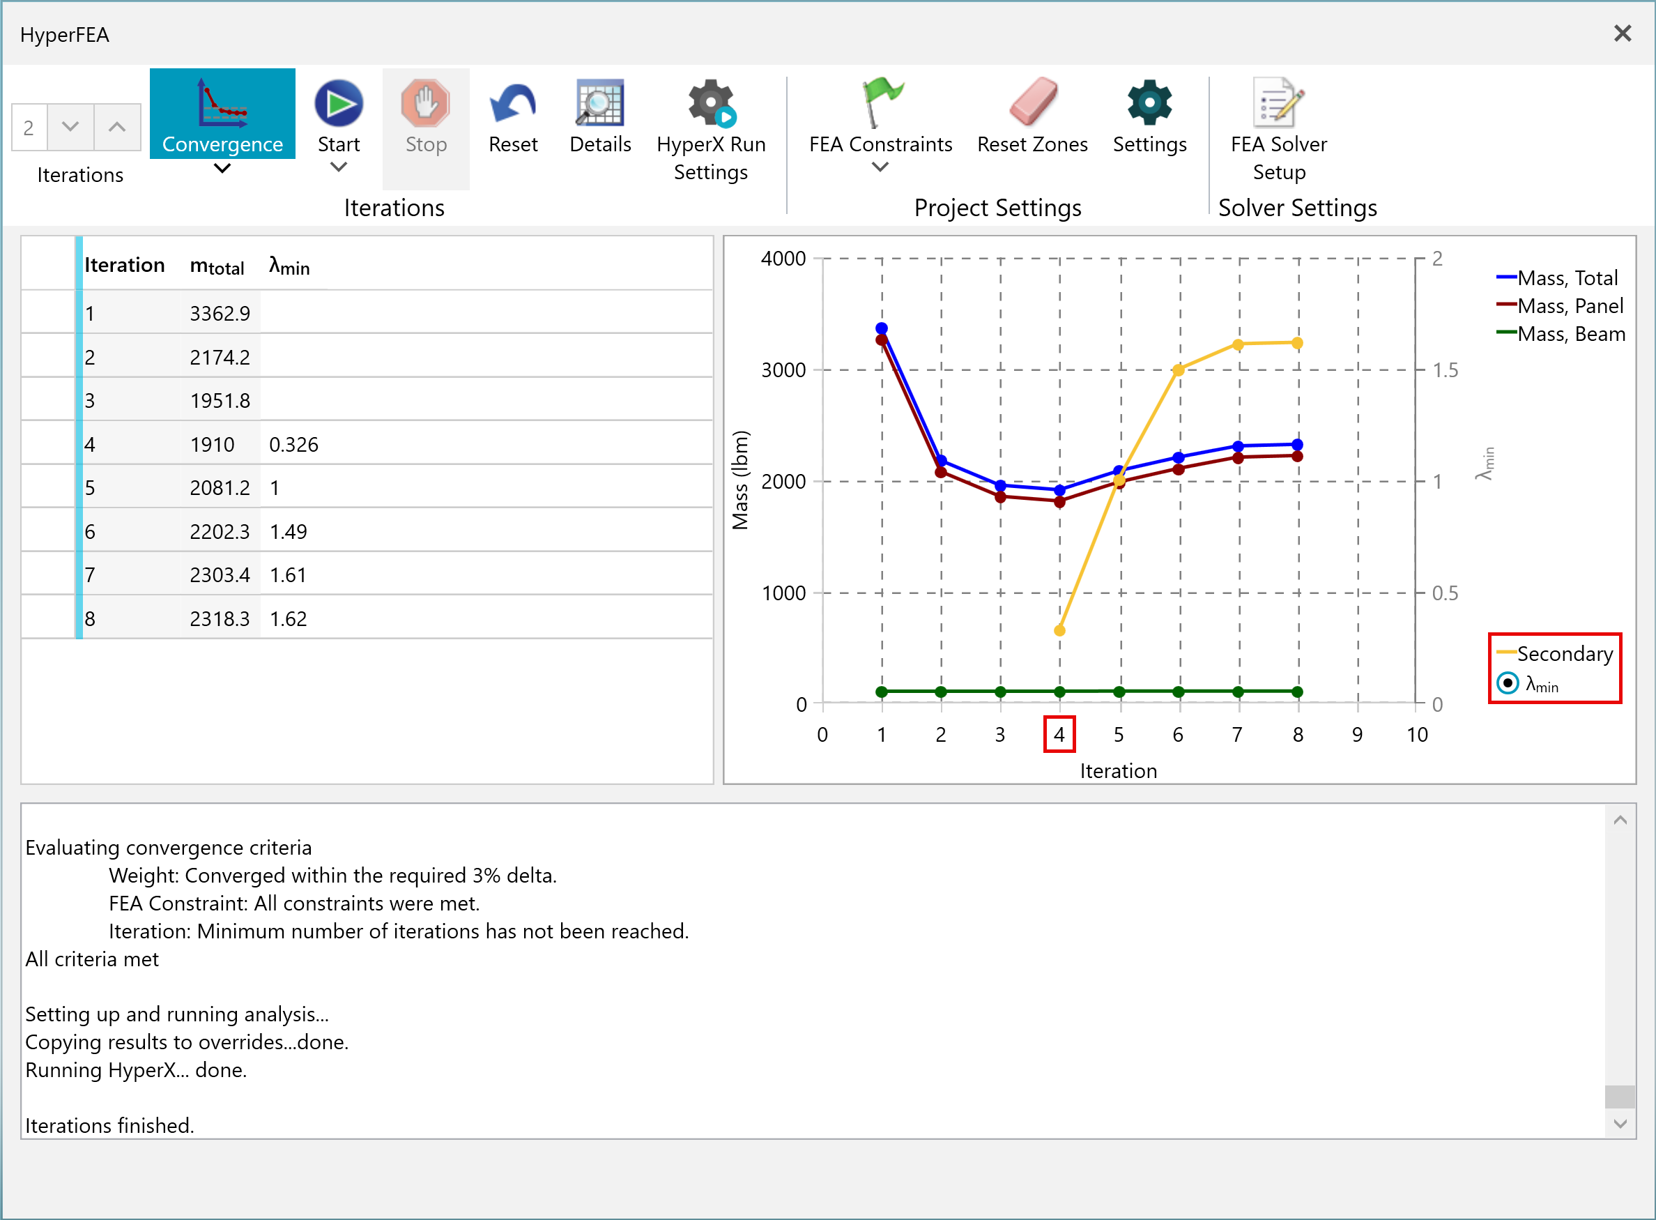Expand the Convergence dropdown arrow
Screen dimensions: 1656x1220
click(x=222, y=169)
